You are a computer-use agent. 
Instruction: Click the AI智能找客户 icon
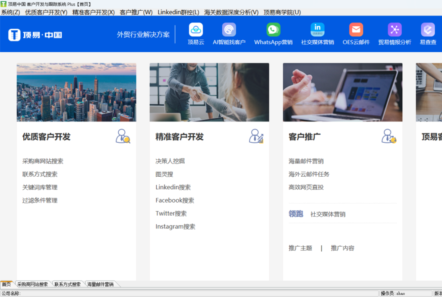click(x=229, y=30)
